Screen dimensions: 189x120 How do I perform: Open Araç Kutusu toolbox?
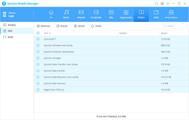pyautogui.click(x=171, y=14)
